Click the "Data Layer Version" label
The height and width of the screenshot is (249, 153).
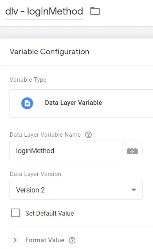35,174
